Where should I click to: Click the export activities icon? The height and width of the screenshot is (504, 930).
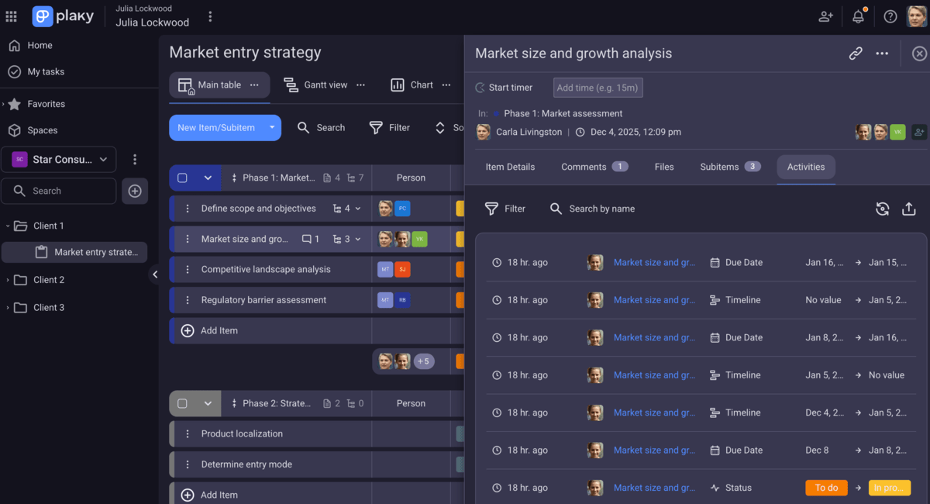(909, 209)
